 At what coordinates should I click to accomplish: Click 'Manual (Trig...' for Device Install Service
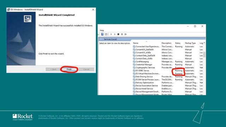tap(191, 89)
